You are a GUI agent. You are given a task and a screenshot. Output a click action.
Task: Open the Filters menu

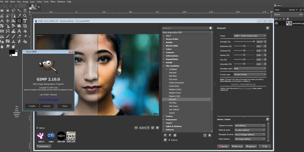coord(53,2)
